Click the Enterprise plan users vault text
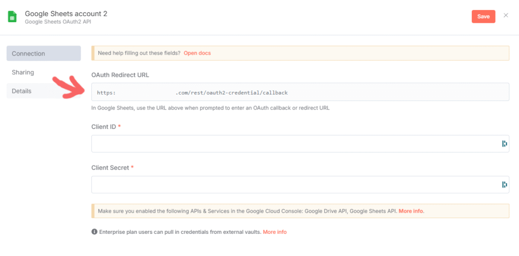The image size is (519, 256). pos(180,232)
